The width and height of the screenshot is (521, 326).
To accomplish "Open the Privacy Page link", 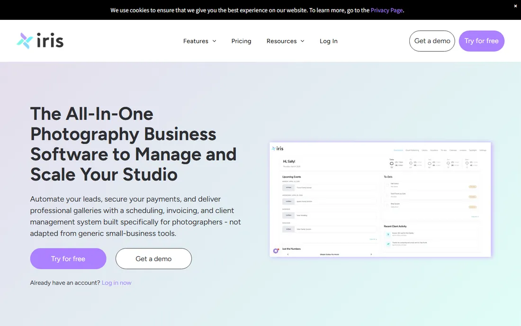I will click(386, 10).
